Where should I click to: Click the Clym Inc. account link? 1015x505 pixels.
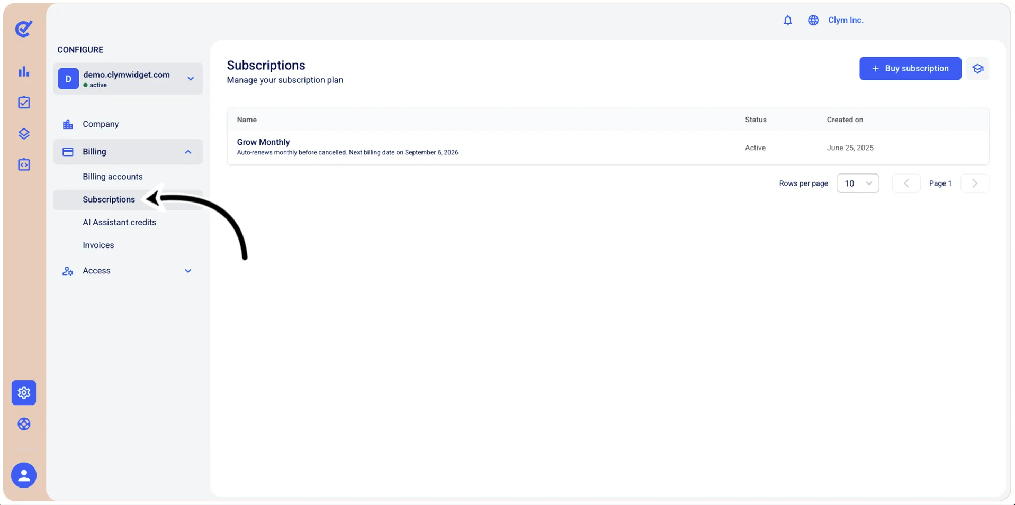click(846, 20)
